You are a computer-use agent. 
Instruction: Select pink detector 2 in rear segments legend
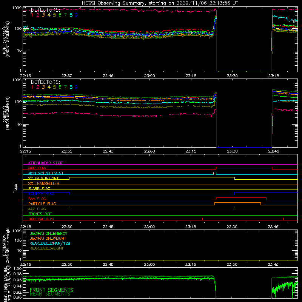click(38, 87)
